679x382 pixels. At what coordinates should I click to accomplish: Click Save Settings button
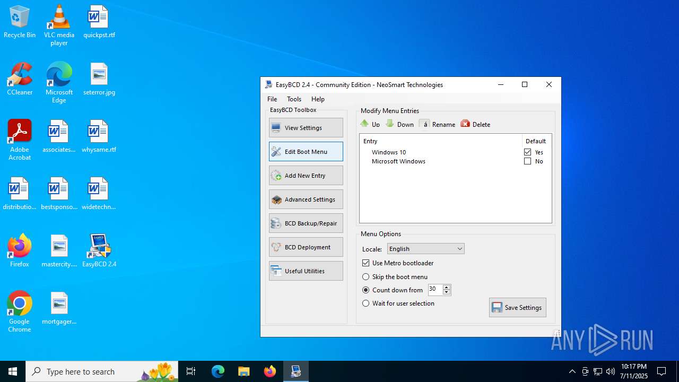coord(518,308)
